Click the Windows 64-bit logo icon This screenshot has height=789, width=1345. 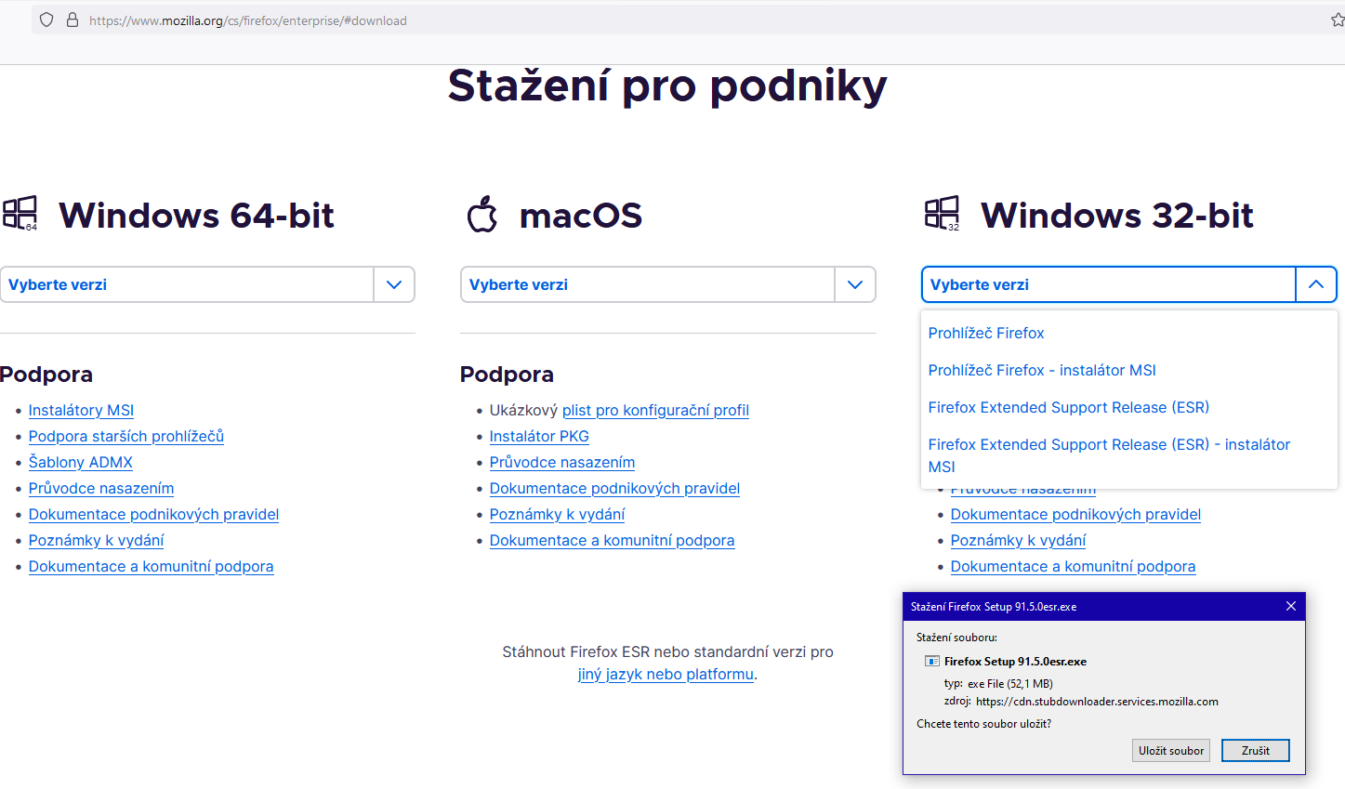[x=20, y=214]
